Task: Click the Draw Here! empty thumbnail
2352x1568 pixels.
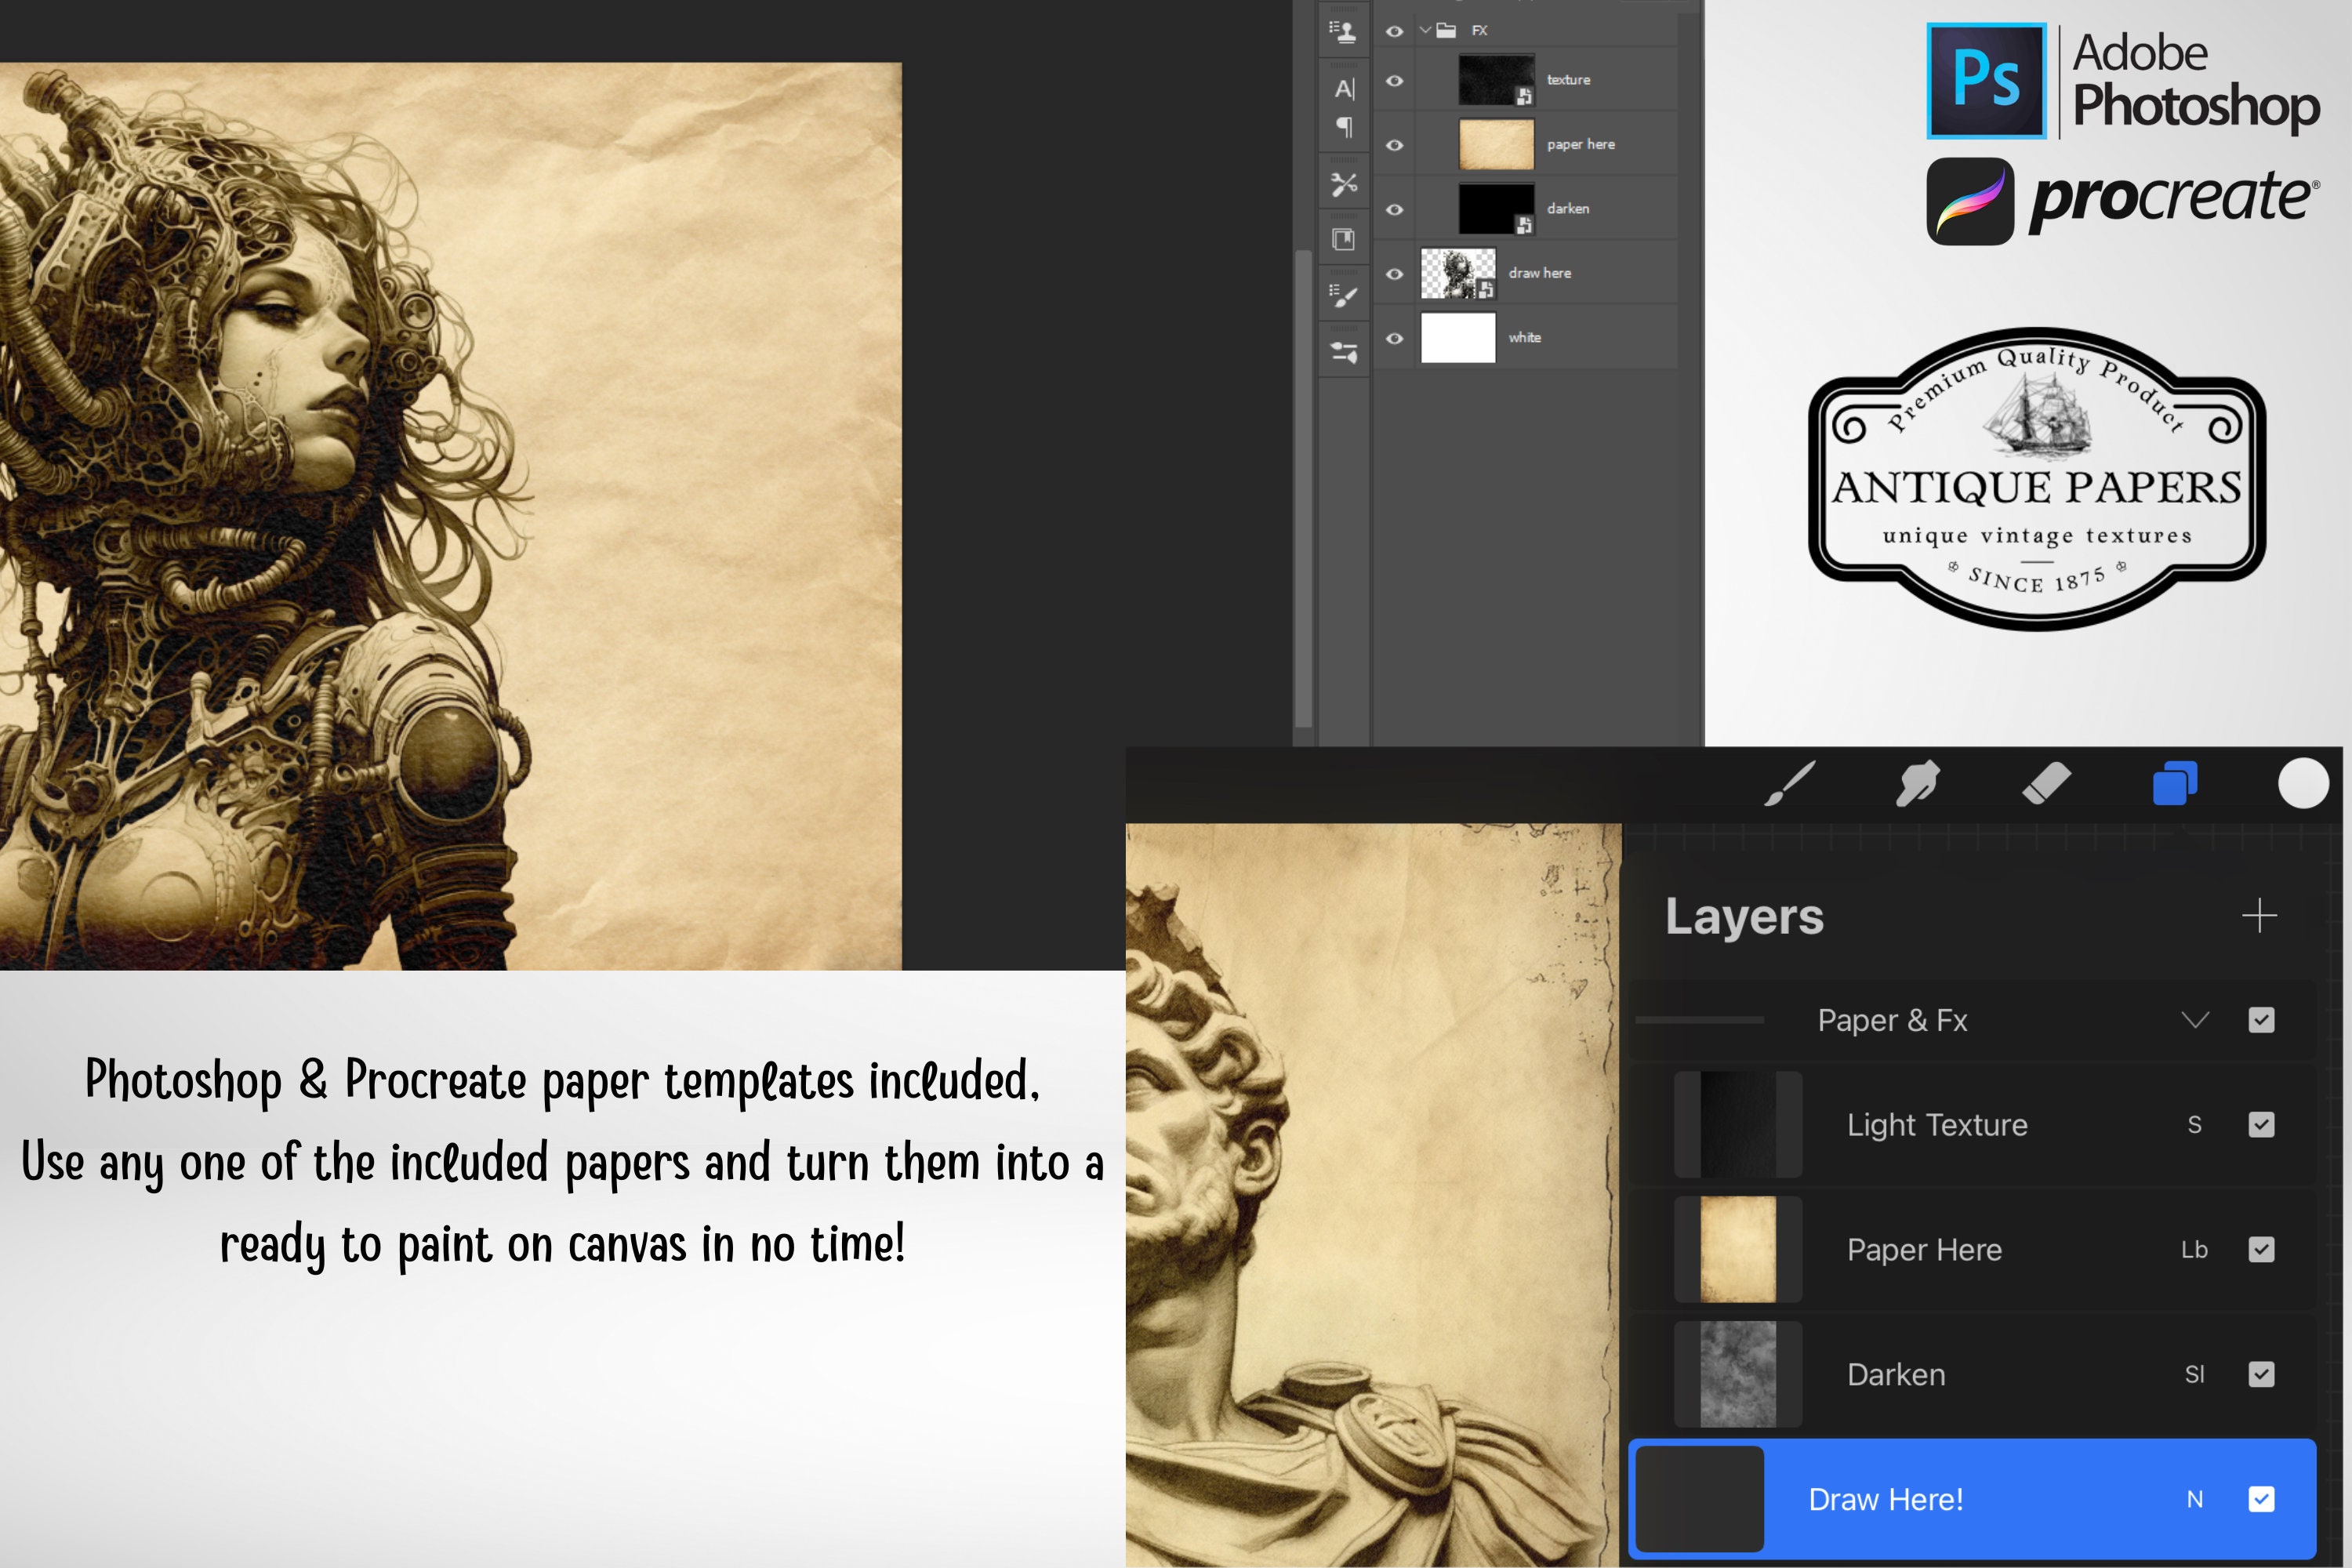Action: coord(1699,1499)
